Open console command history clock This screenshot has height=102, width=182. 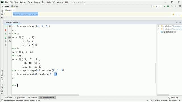pos(9,41)
